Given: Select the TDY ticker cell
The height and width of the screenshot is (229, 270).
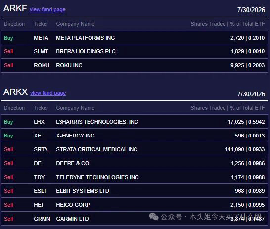Looking at the screenshot, I should [39, 177].
